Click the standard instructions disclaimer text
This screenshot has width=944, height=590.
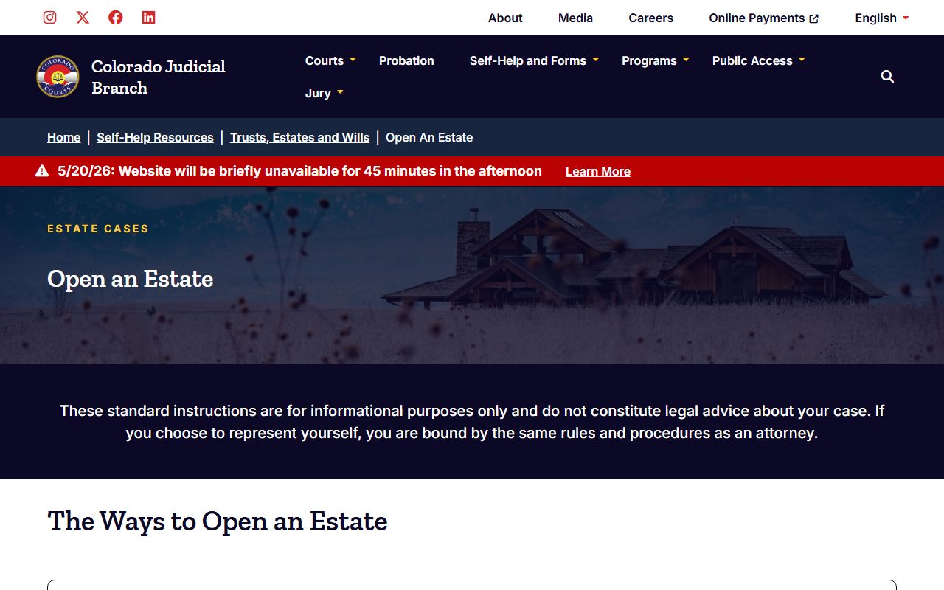click(x=472, y=422)
